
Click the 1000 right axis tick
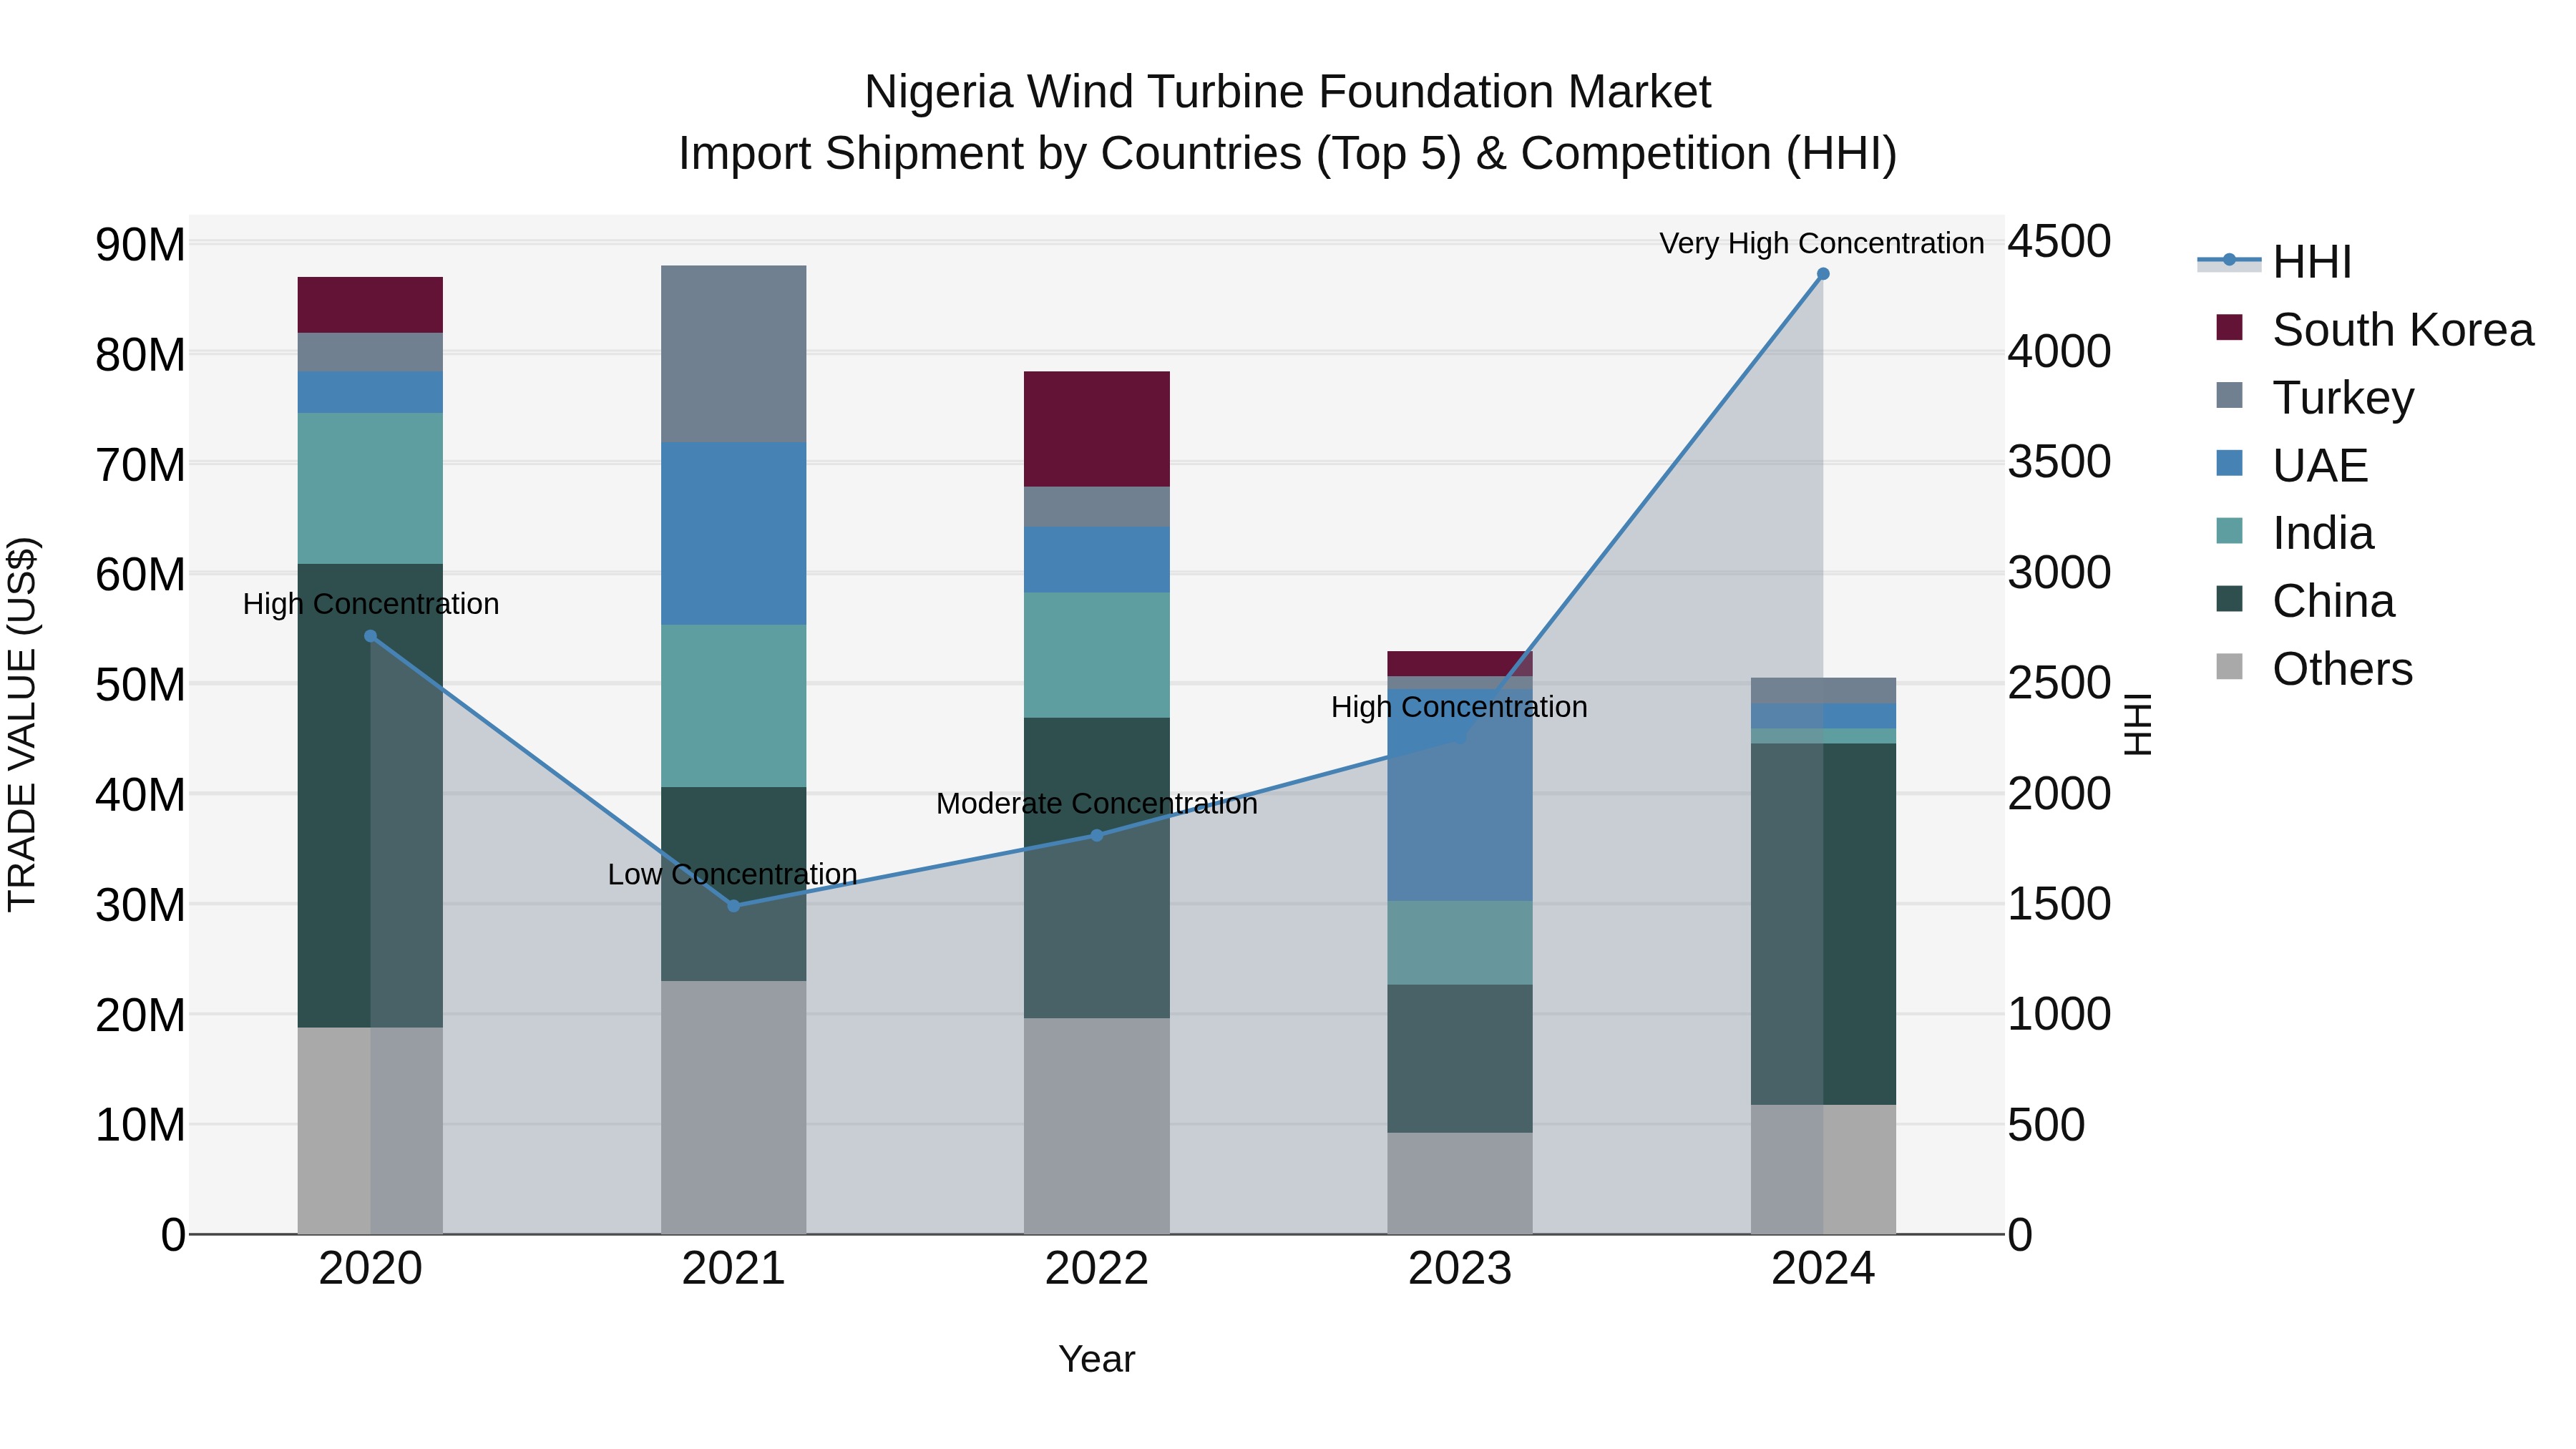pos(2060,1014)
